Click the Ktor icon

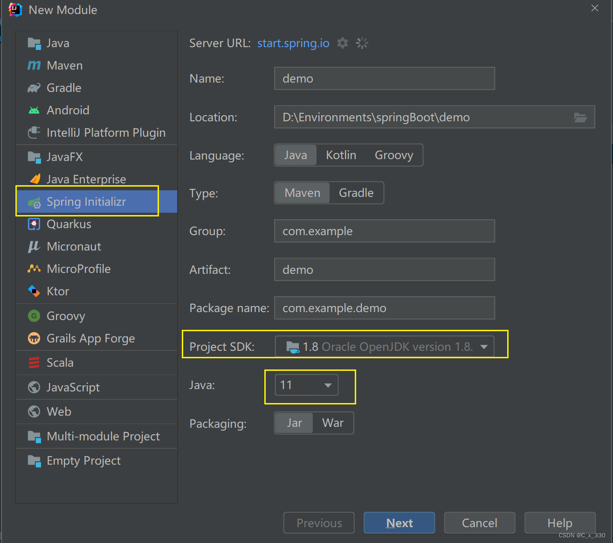34,291
